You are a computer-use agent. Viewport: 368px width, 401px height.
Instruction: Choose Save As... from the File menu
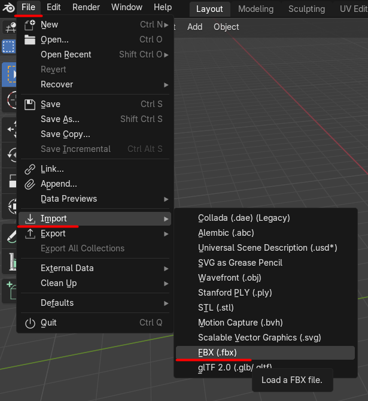click(95, 119)
